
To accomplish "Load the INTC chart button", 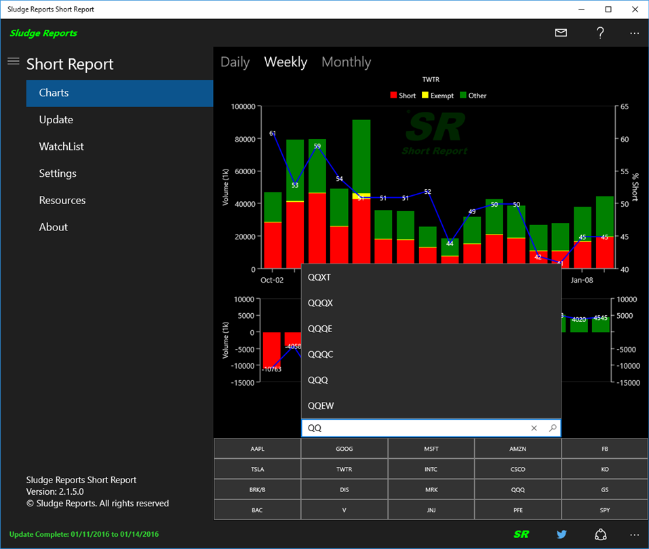I will [431, 469].
